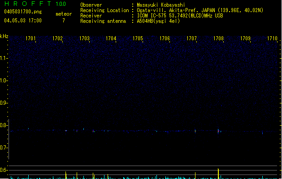Click the 1706 time marker
Image resolution: width=282 pixels, height=179 pixels.
coord(165,38)
